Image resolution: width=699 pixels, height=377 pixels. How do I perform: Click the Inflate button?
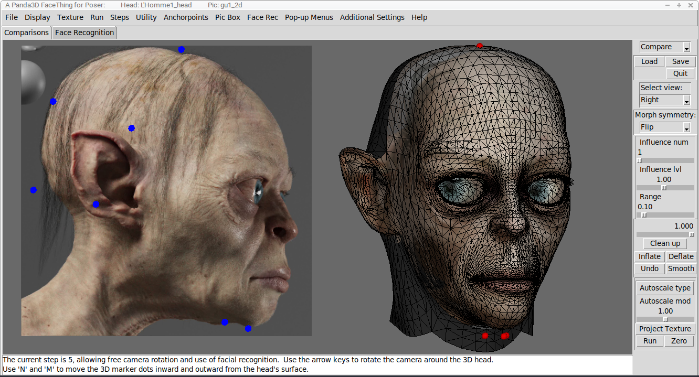point(650,256)
